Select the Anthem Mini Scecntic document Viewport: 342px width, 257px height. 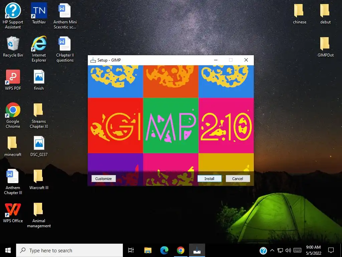coord(65,16)
